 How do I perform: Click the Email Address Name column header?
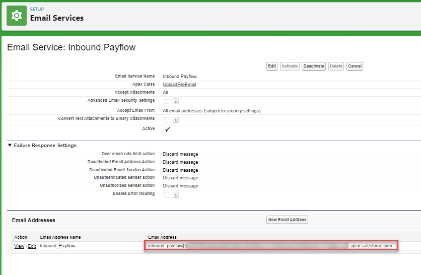tap(60, 237)
